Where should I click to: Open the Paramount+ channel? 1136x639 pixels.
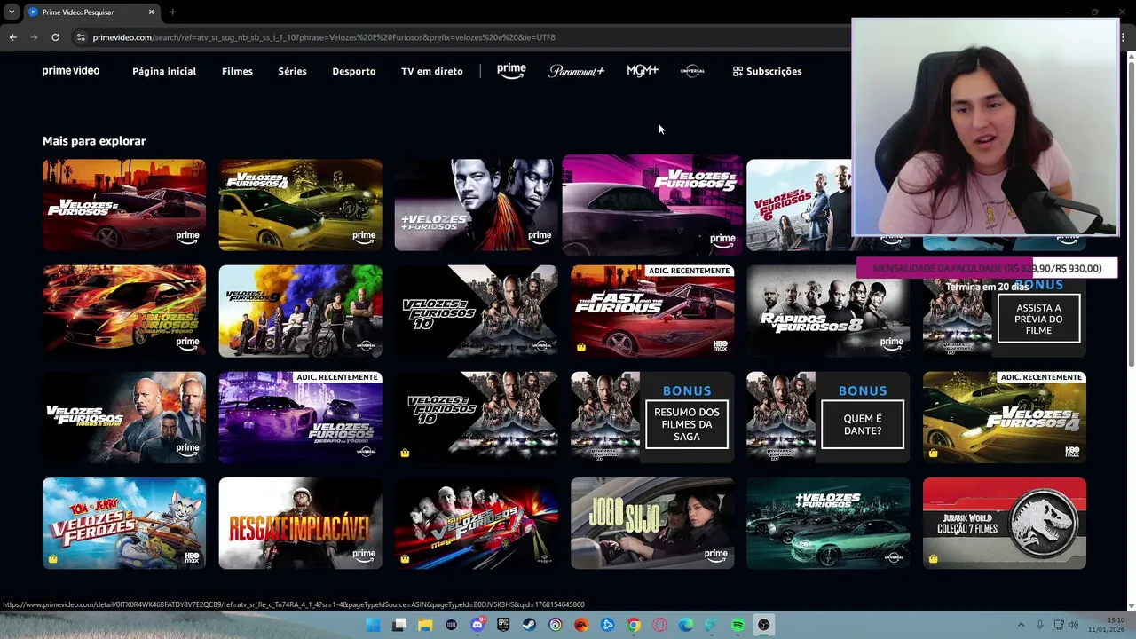click(576, 71)
